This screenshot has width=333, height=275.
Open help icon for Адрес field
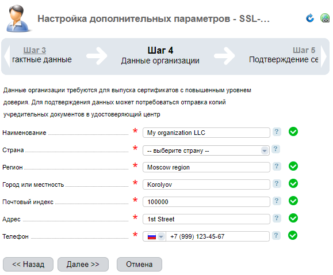(277, 218)
